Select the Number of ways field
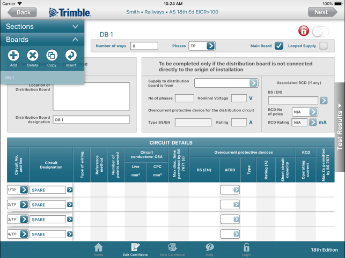 point(144,46)
